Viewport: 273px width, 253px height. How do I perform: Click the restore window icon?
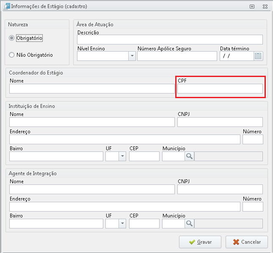click(252, 7)
